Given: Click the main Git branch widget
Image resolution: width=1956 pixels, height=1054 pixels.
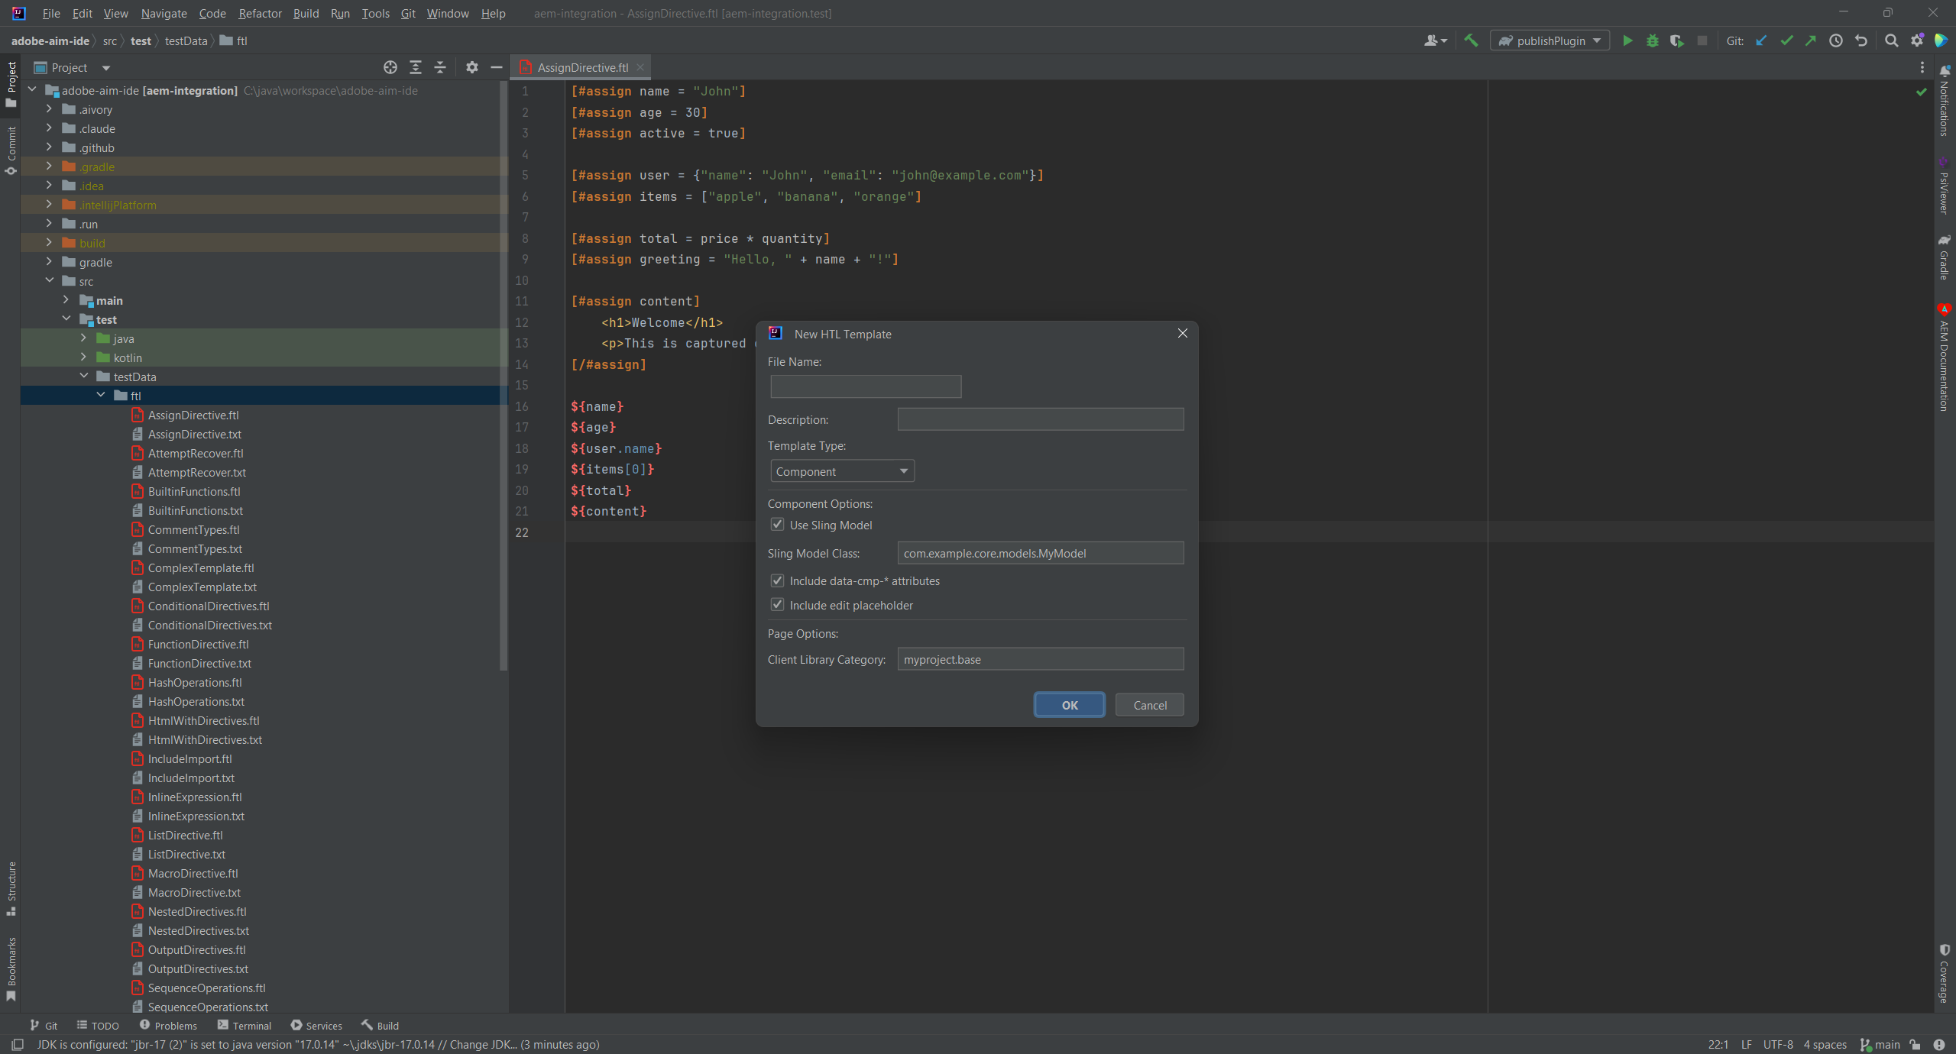Looking at the screenshot, I should click(x=1880, y=1045).
